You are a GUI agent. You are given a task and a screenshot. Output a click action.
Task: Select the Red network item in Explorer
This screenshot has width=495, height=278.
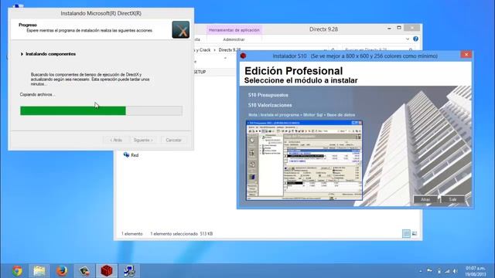[131, 154]
